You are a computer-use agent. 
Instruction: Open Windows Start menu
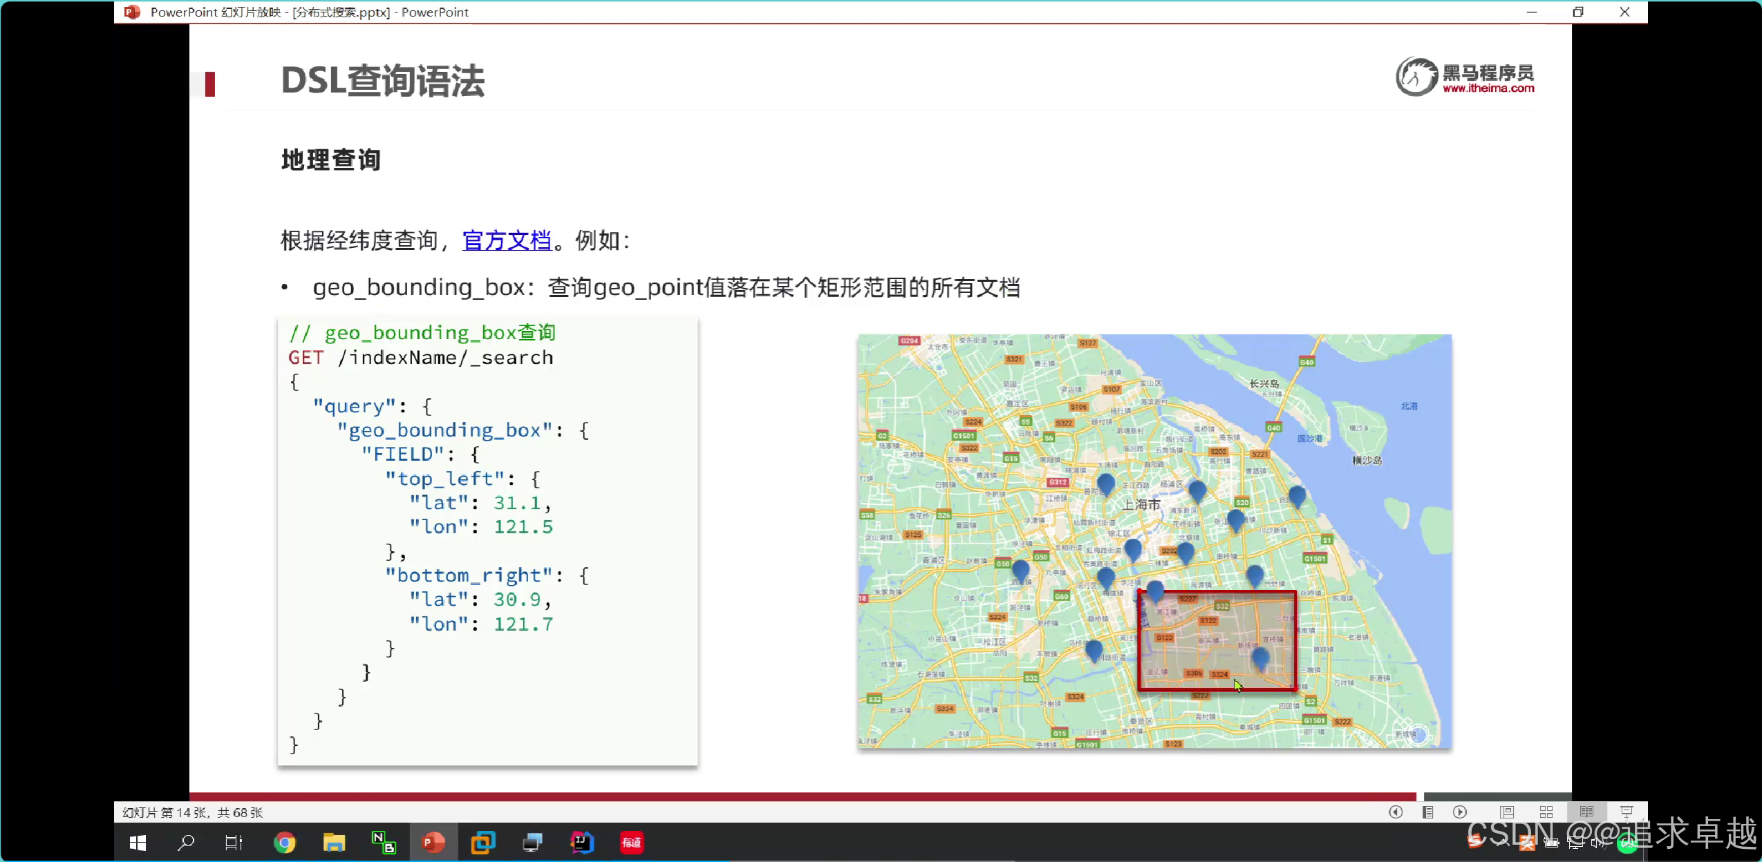[138, 843]
